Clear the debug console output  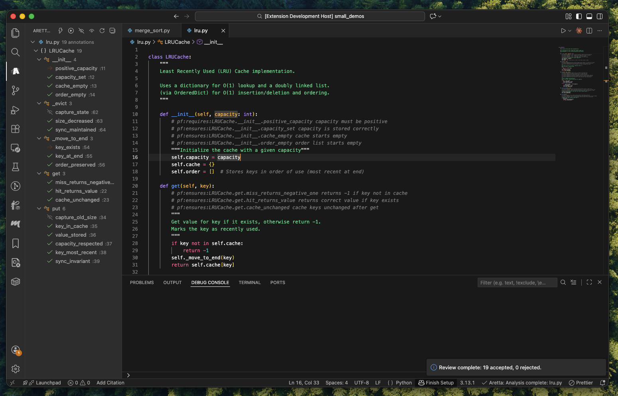pos(573,282)
